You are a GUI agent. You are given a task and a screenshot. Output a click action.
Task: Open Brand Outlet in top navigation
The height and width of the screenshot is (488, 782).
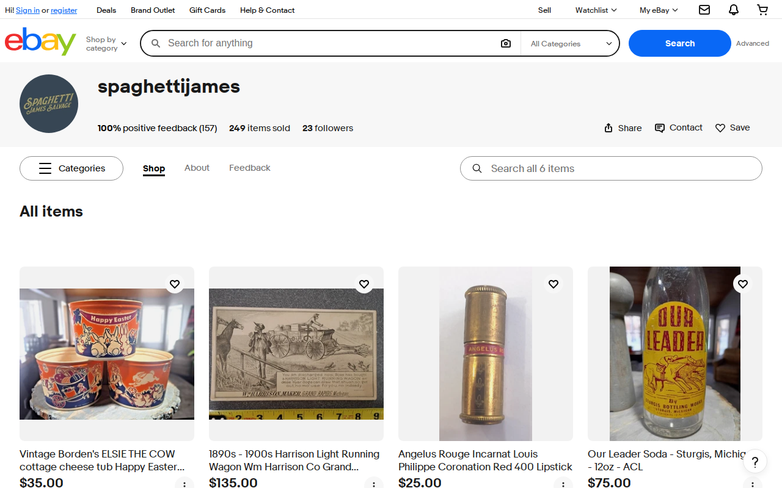coord(153,10)
